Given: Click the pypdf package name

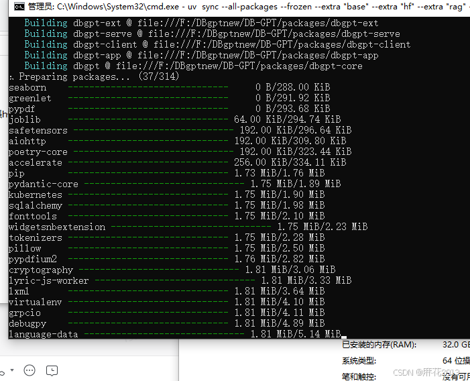Looking at the screenshot, I should pos(22,109).
